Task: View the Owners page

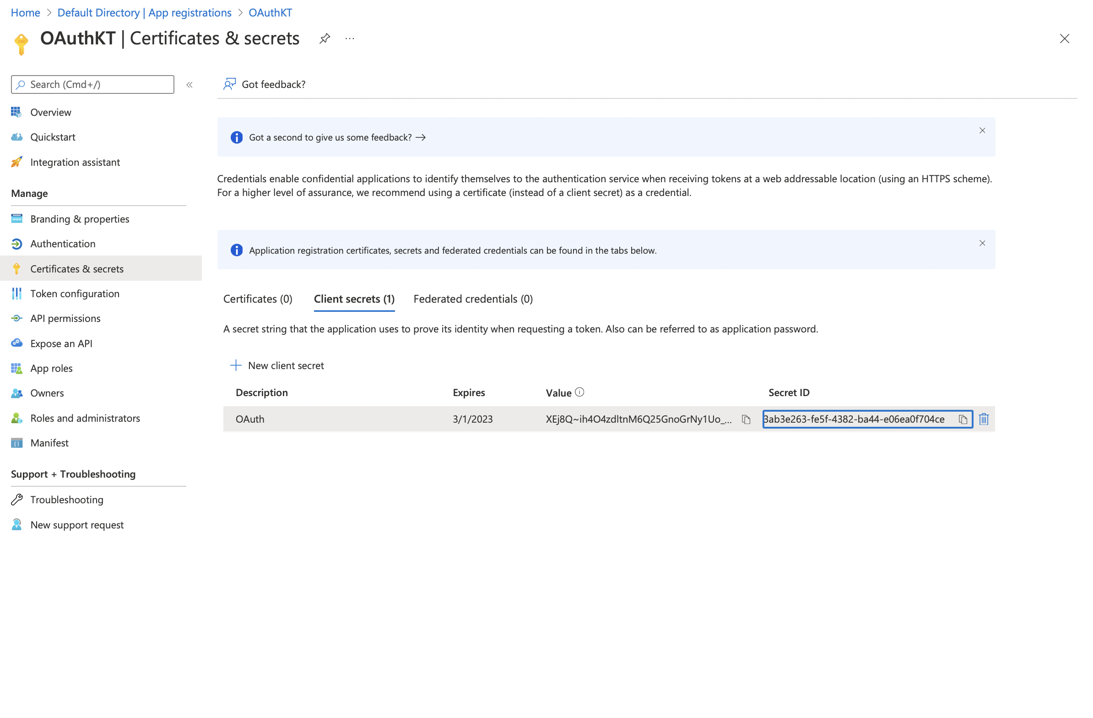Action: point(47,393)
